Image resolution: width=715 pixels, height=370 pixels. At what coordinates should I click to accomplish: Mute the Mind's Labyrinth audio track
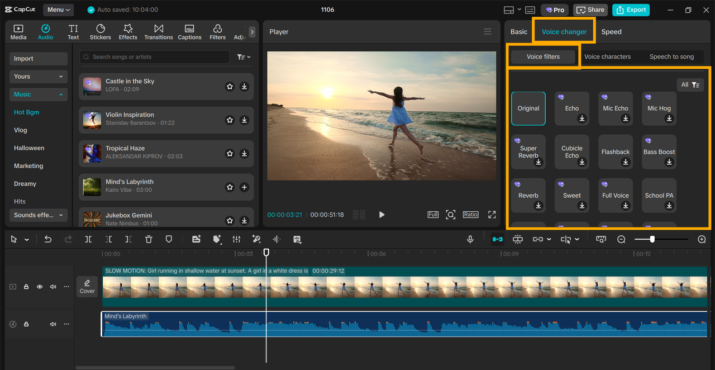53,324
